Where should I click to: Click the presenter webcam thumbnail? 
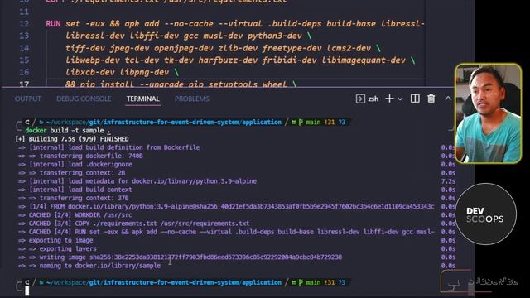tap(488, 113)
